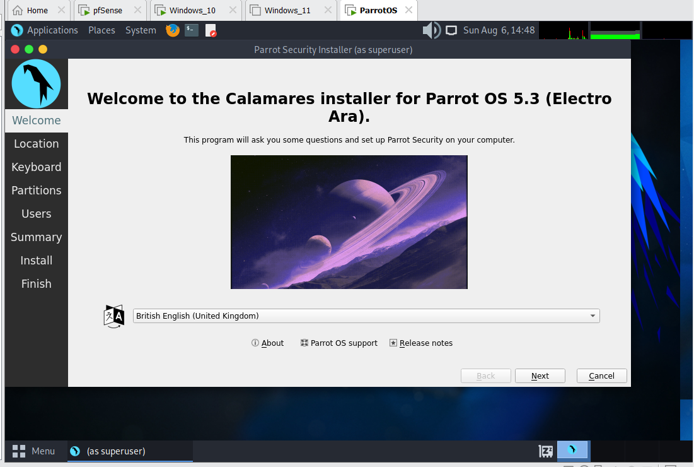Select the Welcome step in sidebar

(37, 121)
